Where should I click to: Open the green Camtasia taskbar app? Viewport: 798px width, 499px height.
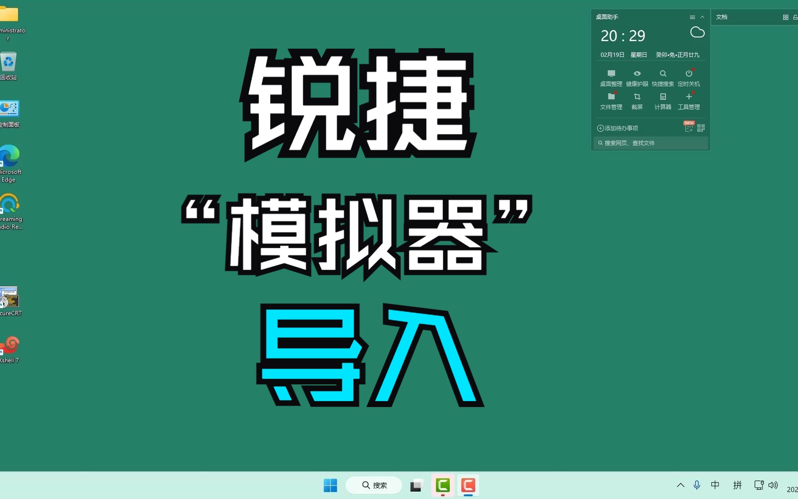click(442, 485)
